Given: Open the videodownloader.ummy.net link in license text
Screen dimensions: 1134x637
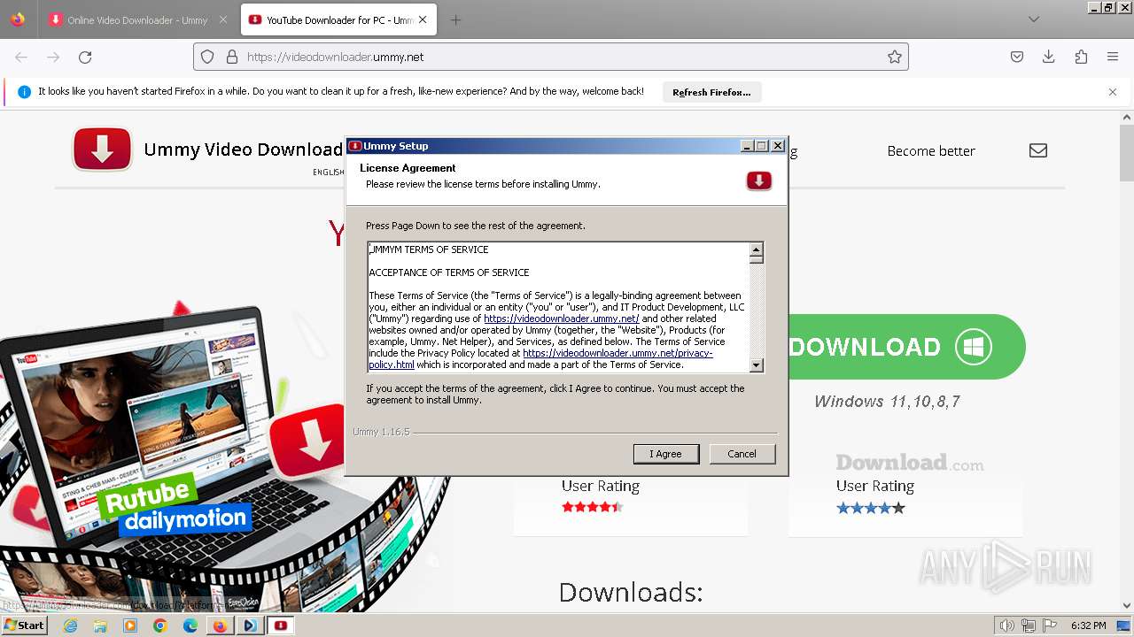Looking at the screenshot, I should tap(561, 318).
